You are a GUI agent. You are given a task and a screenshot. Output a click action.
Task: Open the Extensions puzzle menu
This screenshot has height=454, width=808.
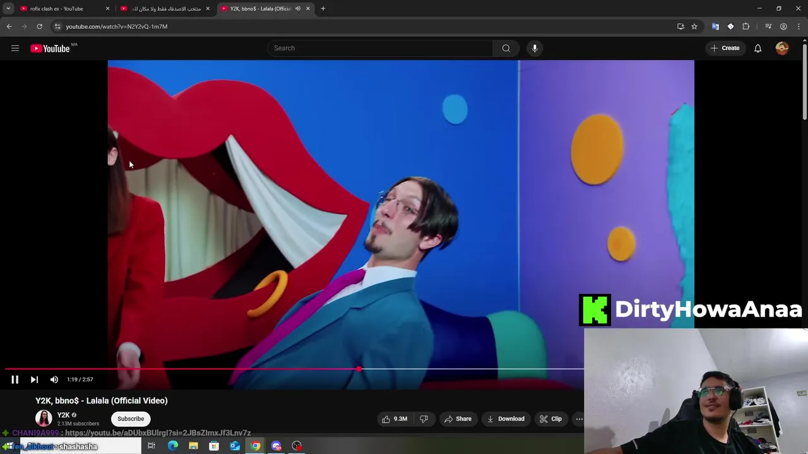[746, 26]
